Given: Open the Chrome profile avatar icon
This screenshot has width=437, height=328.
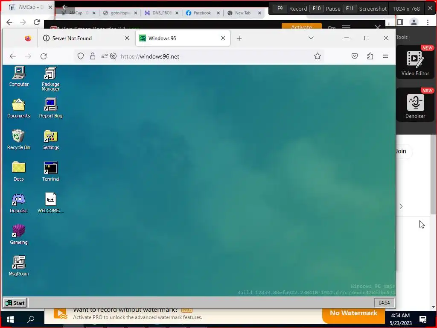Looking at the screenshot, I should point(414,22).
